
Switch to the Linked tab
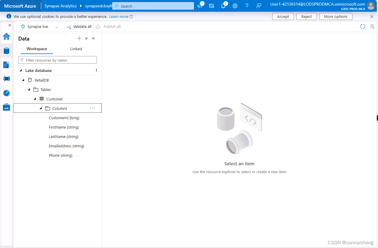[x=76, y=49]
